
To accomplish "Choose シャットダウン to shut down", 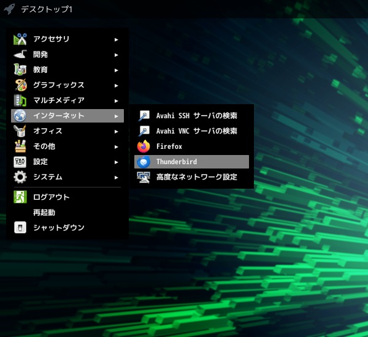I will tap(67, 227).
